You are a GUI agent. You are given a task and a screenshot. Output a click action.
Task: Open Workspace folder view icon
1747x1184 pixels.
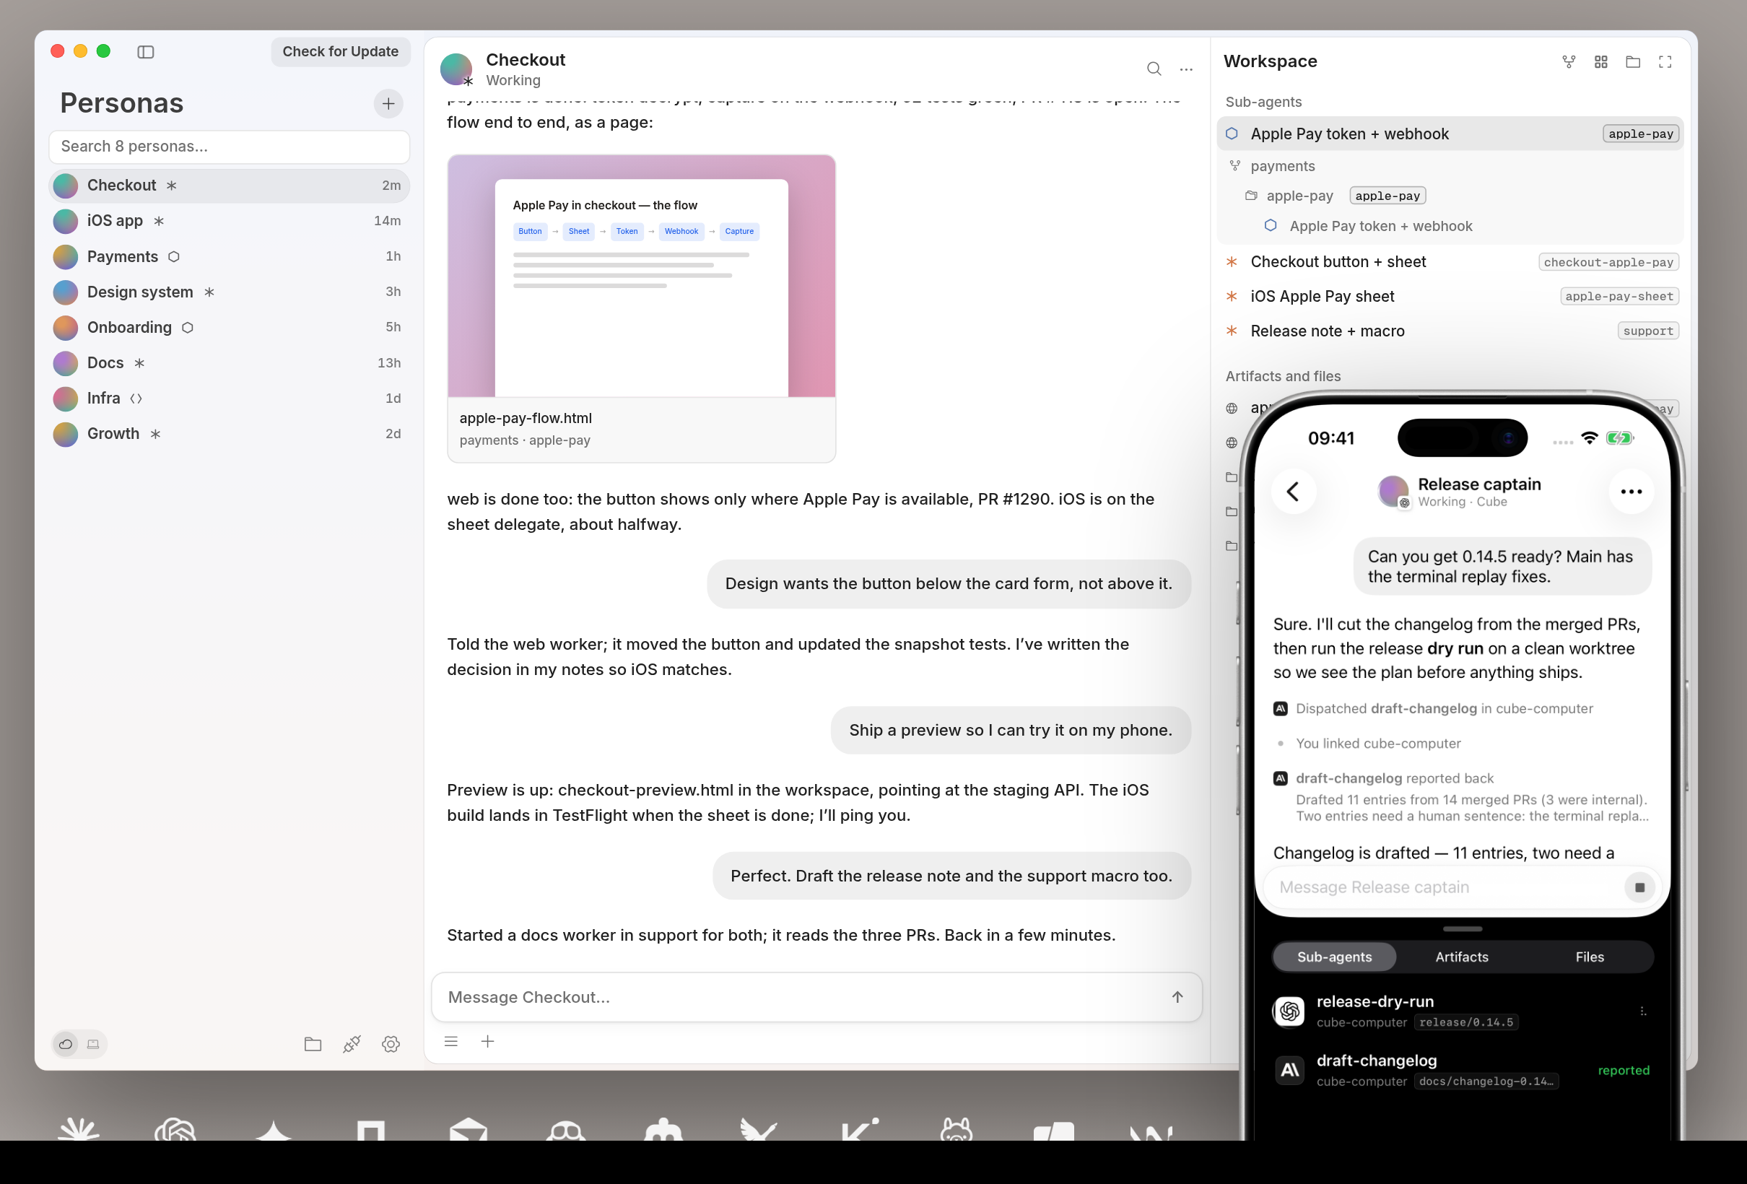click(x=1633, y=61)
